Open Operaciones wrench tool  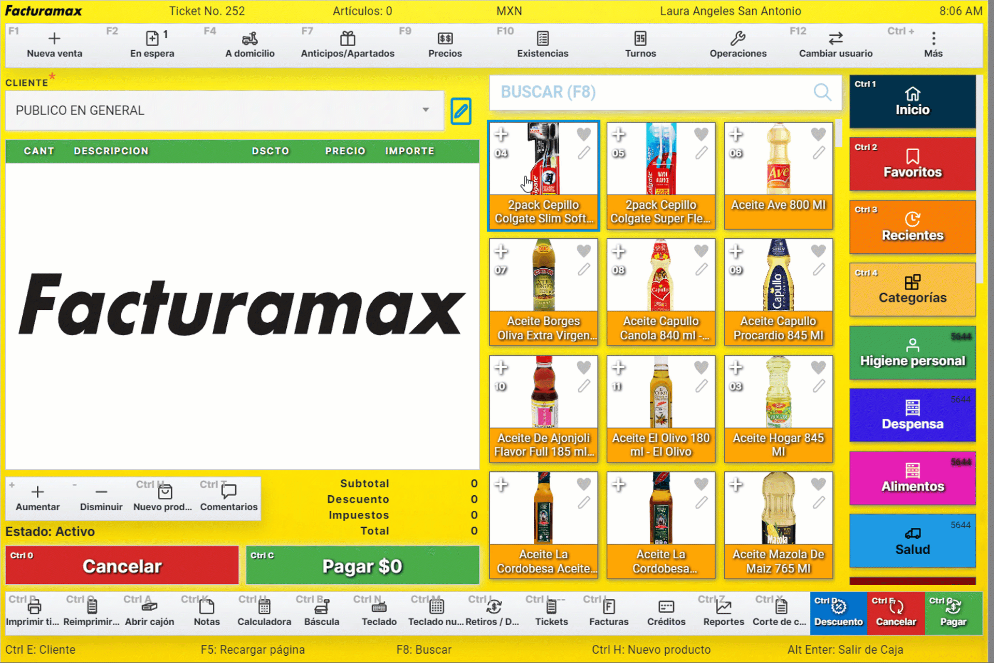738,39
